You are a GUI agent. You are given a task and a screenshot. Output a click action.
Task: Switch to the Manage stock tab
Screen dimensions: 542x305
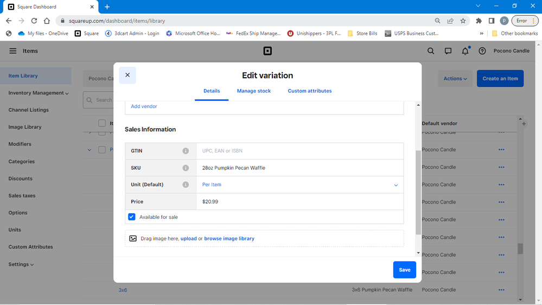coord(254,91)
